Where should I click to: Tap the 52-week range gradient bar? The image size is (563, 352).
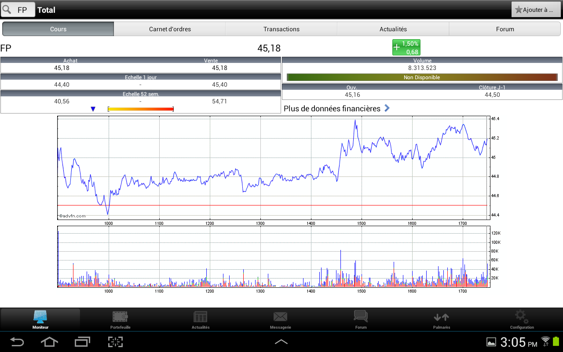pyautogui.click(x=141, y=108)
